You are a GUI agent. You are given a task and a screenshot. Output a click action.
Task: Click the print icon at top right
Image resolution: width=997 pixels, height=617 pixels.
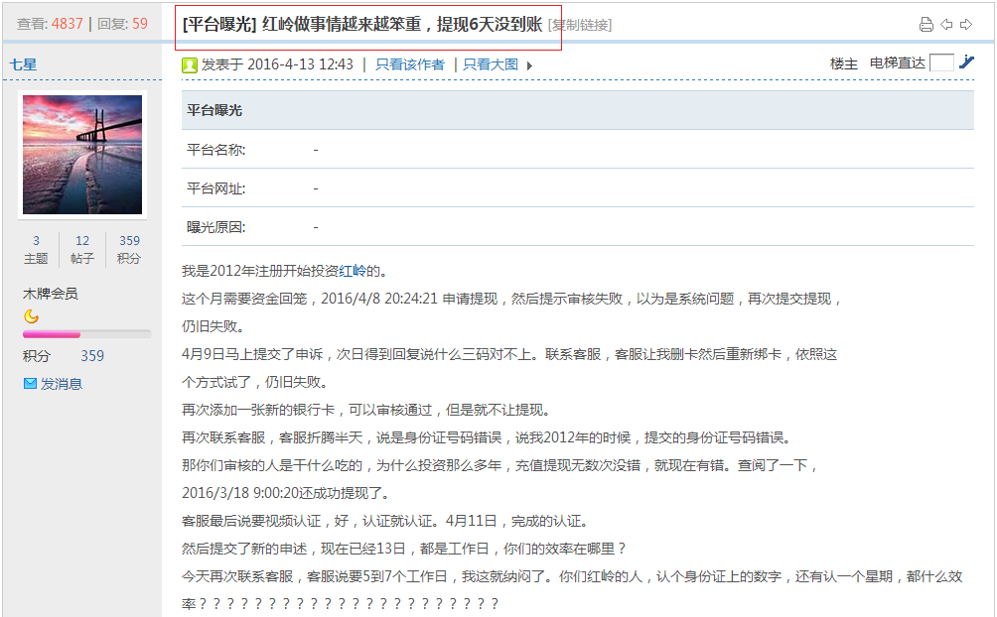pos(926,25)
